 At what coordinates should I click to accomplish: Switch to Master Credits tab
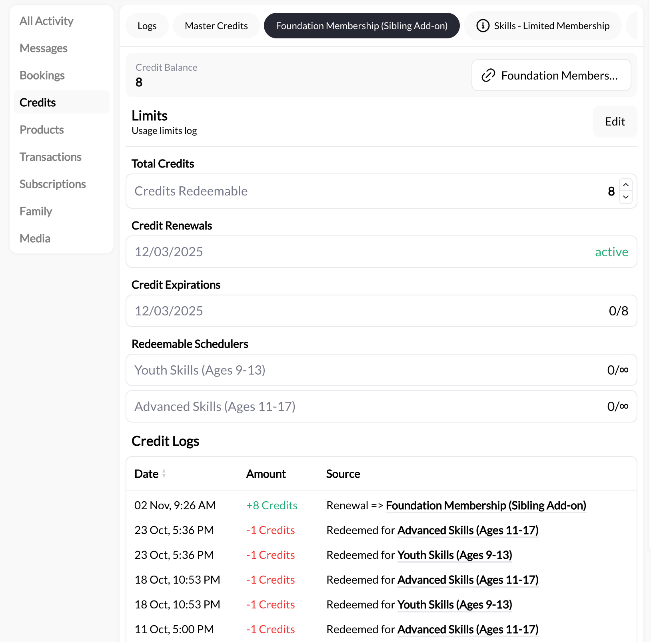click(x=216, y=26)
